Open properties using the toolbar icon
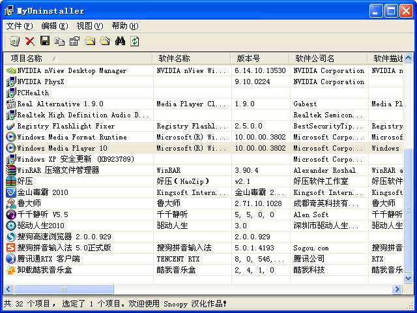 click(x=74, y=41)
